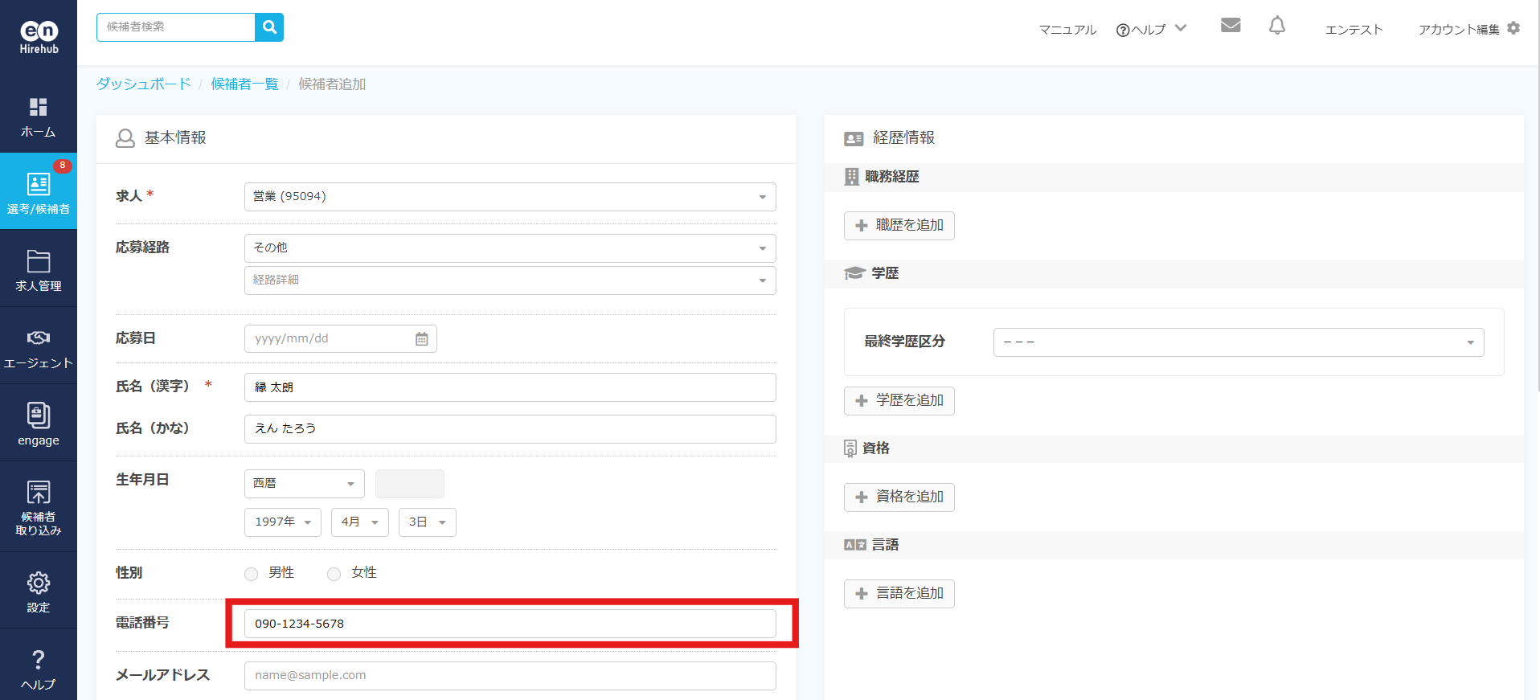
Task: Open the calendar picker for 応募日
Action: [421, 339]
